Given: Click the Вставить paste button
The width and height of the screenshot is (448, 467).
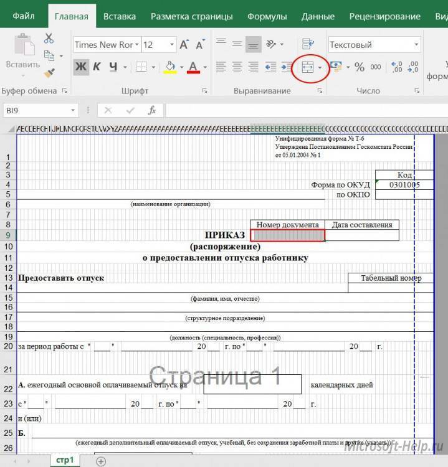Looking at the screenshot, I should pos(22,53).
